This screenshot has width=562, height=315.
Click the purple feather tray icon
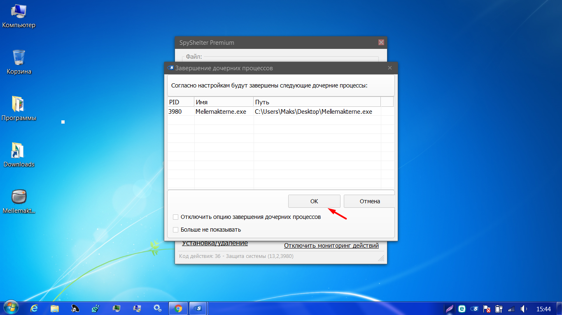450,308
